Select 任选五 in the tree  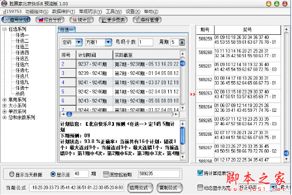pos(22,59)
